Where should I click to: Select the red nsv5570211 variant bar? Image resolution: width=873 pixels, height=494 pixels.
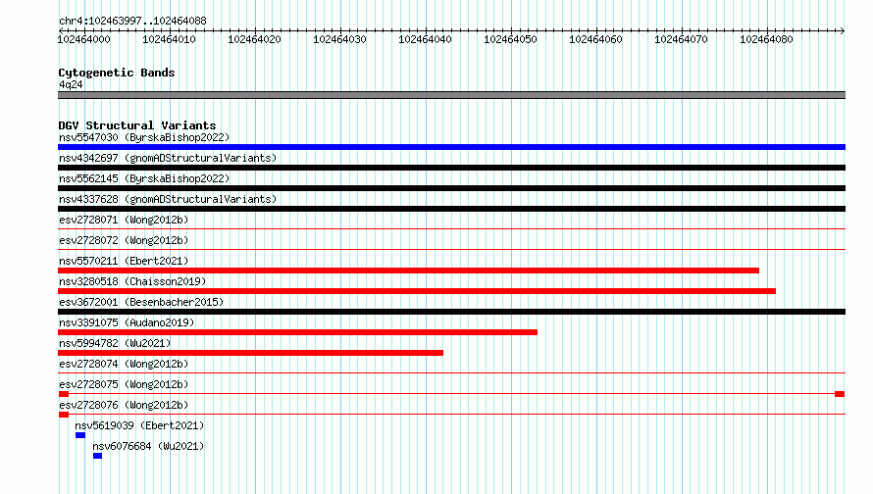(x=408, y=271)
